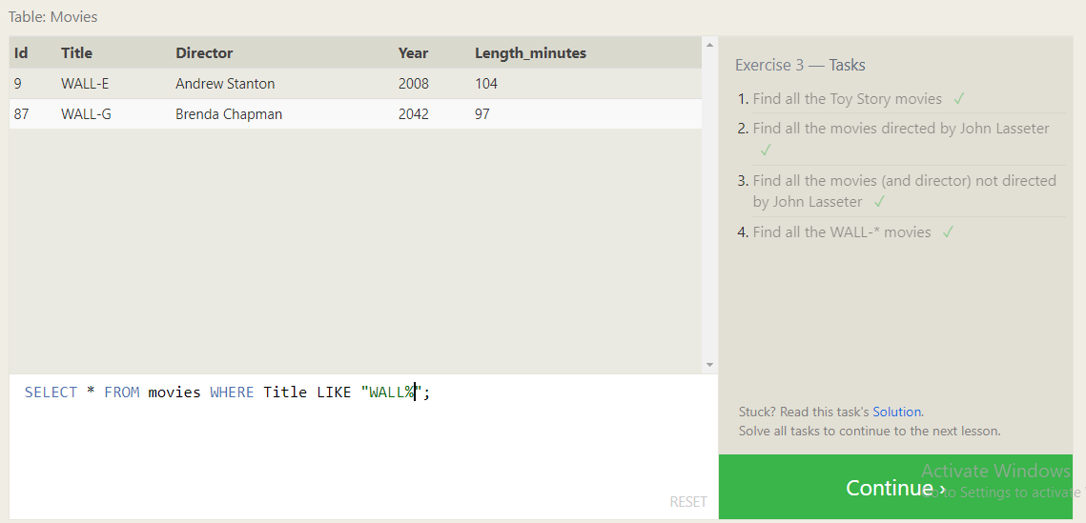This screenshot has height=523, width=1086.
Task: Click the checkmark after not directed by John Lasseter
Action: click(x=879, y=202)
